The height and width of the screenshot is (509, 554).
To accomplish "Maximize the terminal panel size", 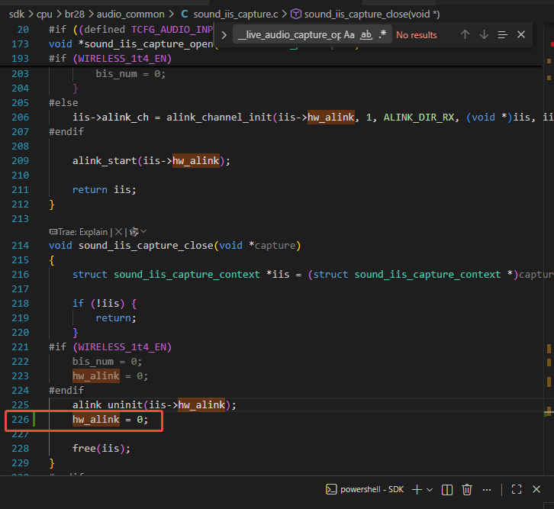I will pyautogui.click(x=517, y=489).
